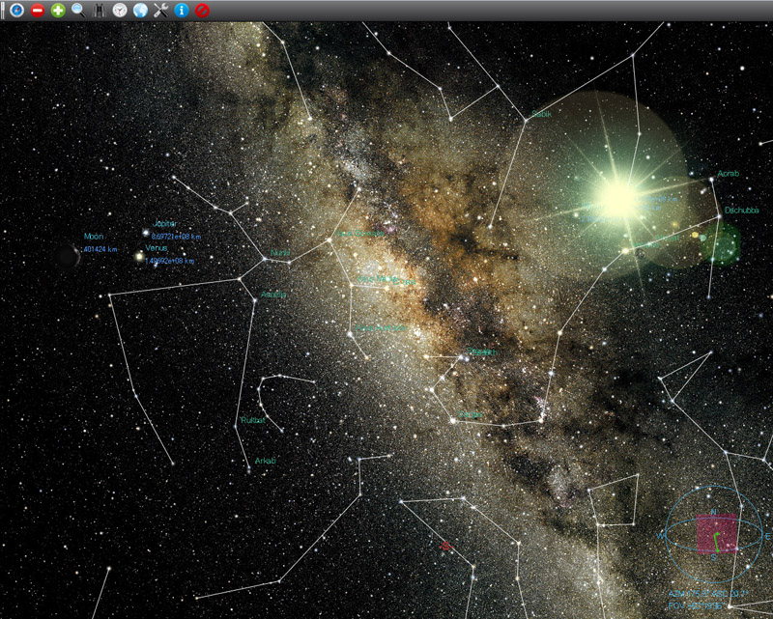
Task: Click the W label on orientation sphere
Action: (x=661, y=536)
